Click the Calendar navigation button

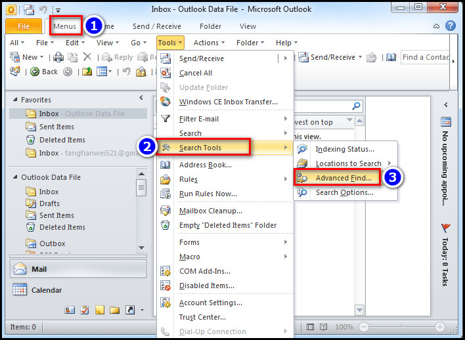[78, 290]
